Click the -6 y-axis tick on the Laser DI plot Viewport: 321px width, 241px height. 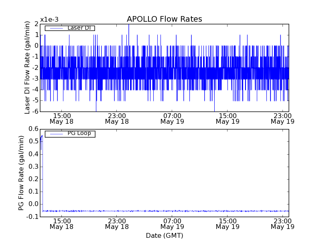[x=36, y=111]
